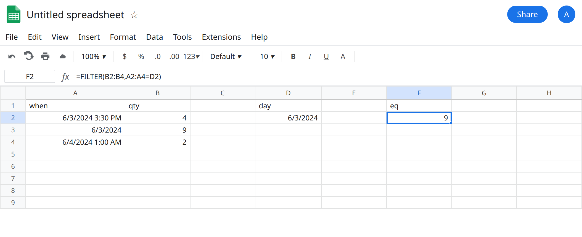Click the blue Share button

pos(527,14)
